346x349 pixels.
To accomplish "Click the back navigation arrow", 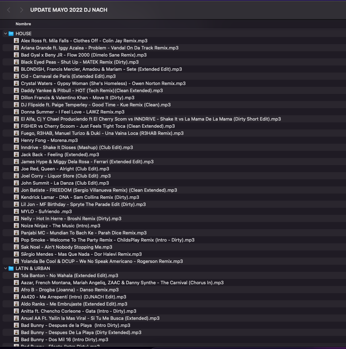I will pos(9,10).
